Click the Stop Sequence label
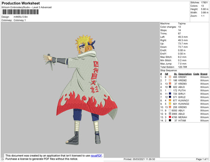 point(169,71)
